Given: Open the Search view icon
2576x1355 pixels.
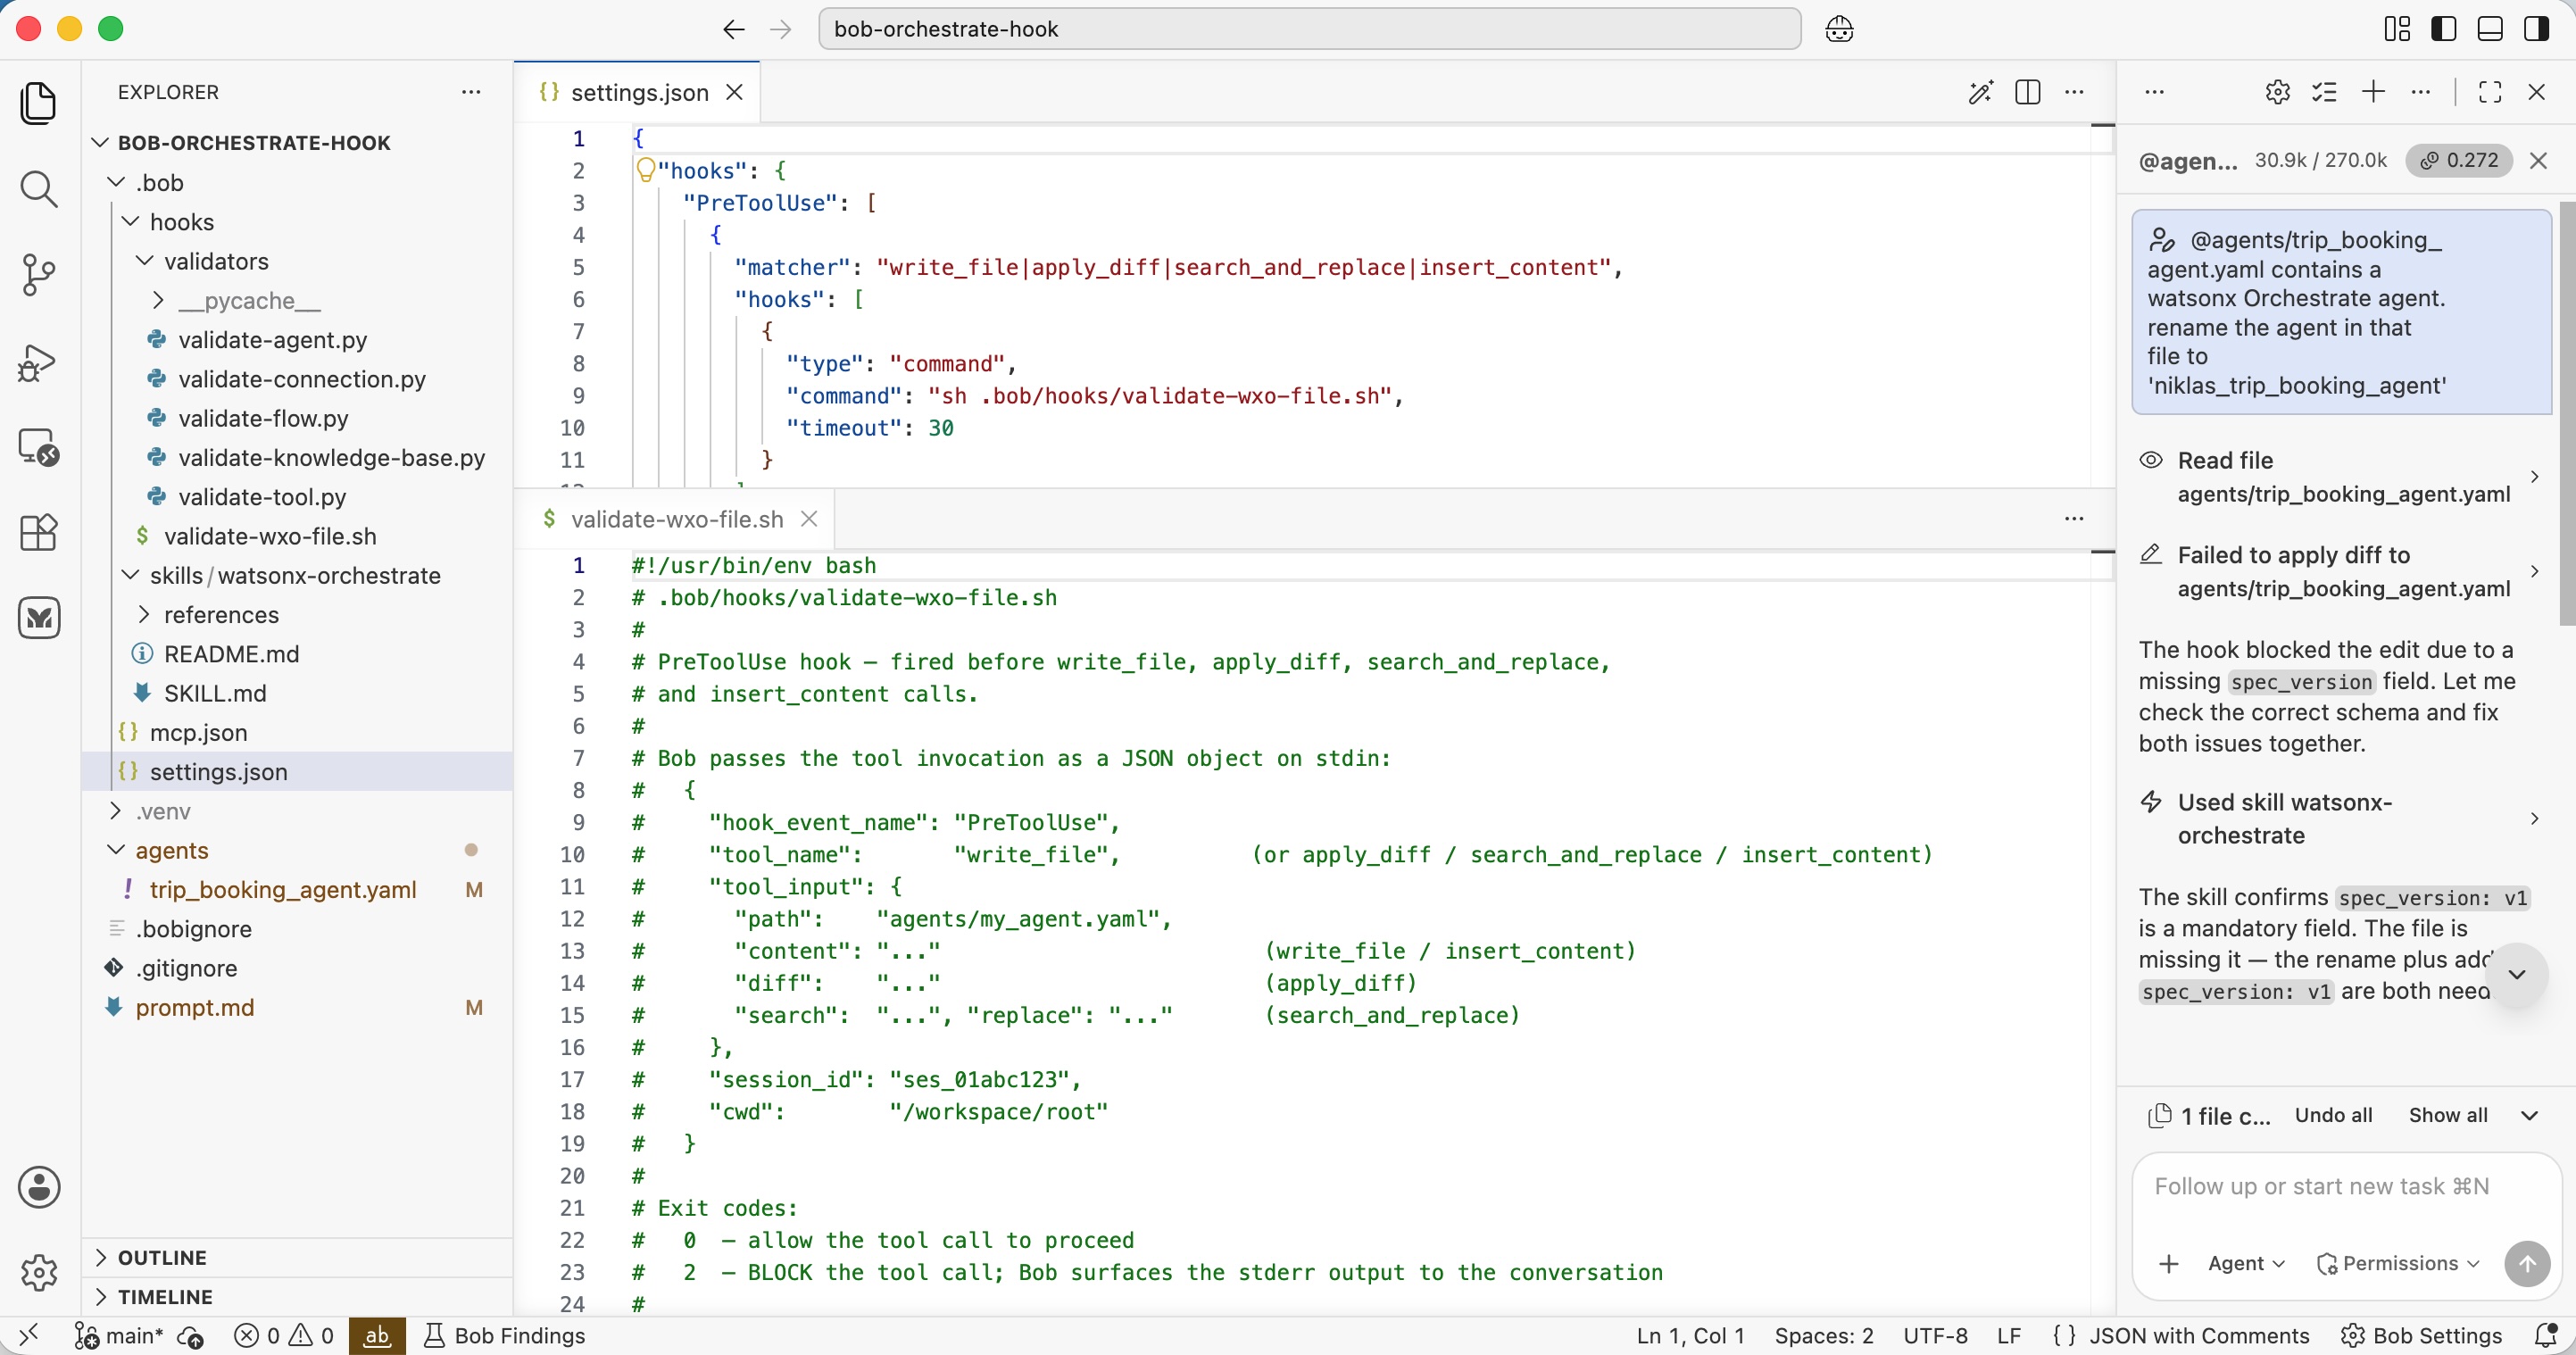Looking at the screenshot, I should (39, 188).
